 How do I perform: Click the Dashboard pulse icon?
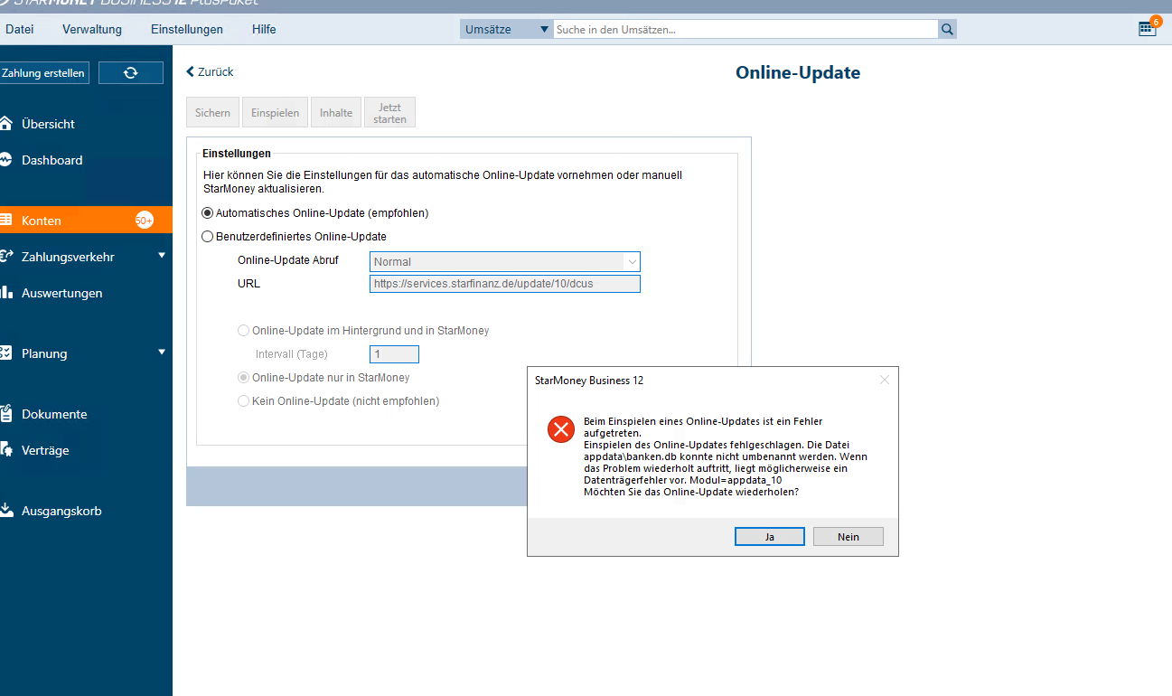5,160
